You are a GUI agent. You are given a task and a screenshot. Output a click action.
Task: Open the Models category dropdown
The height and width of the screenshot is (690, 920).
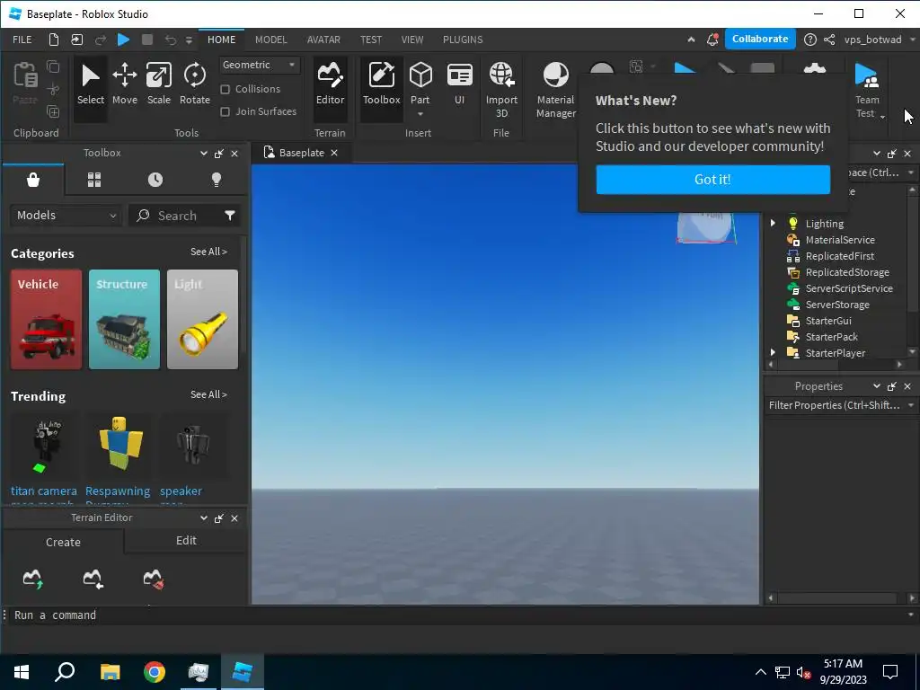pos(66,216)
